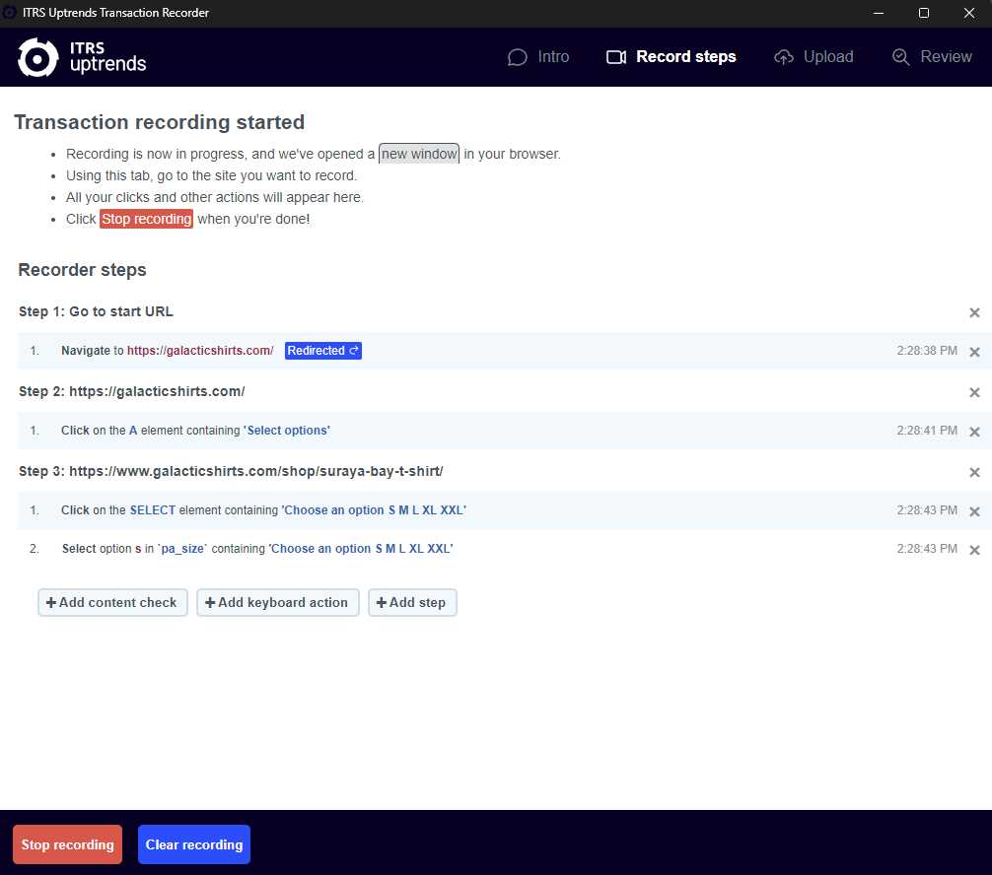Open the Review tab
The image size is (992, 875).
[932, 57]
